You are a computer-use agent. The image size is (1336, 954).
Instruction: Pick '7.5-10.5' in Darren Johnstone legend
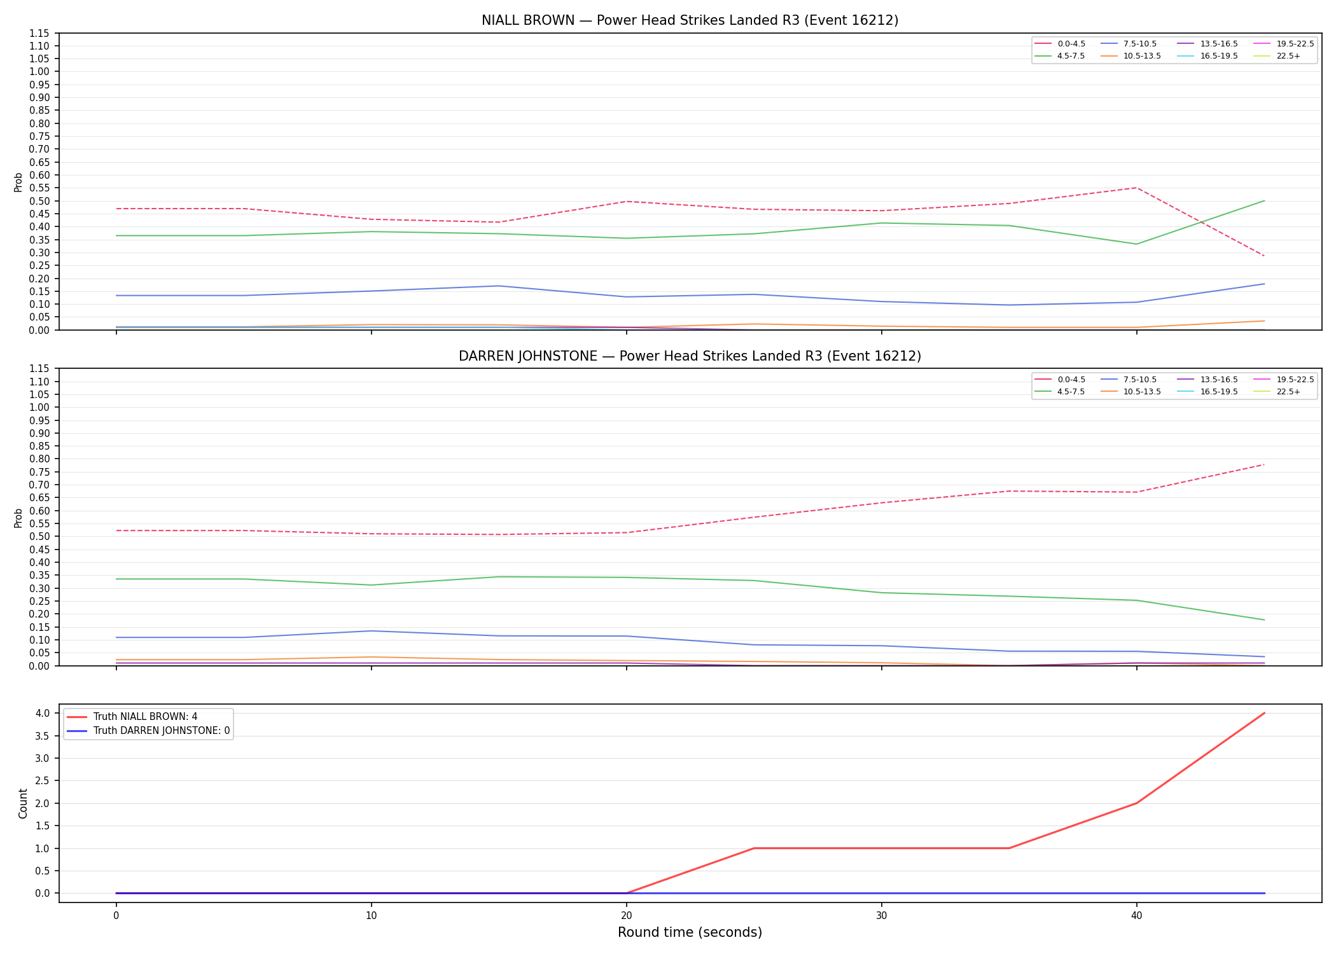click(1129, 380)
